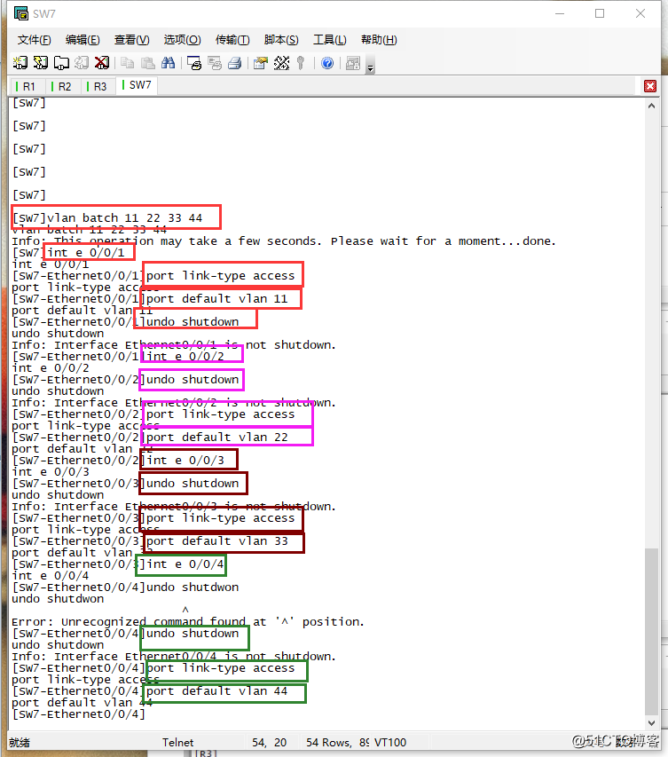668x757 pixels.
Task: Click the SW7 application icon in the title bar
Action: pyautogui.click(x=20, y=13)
